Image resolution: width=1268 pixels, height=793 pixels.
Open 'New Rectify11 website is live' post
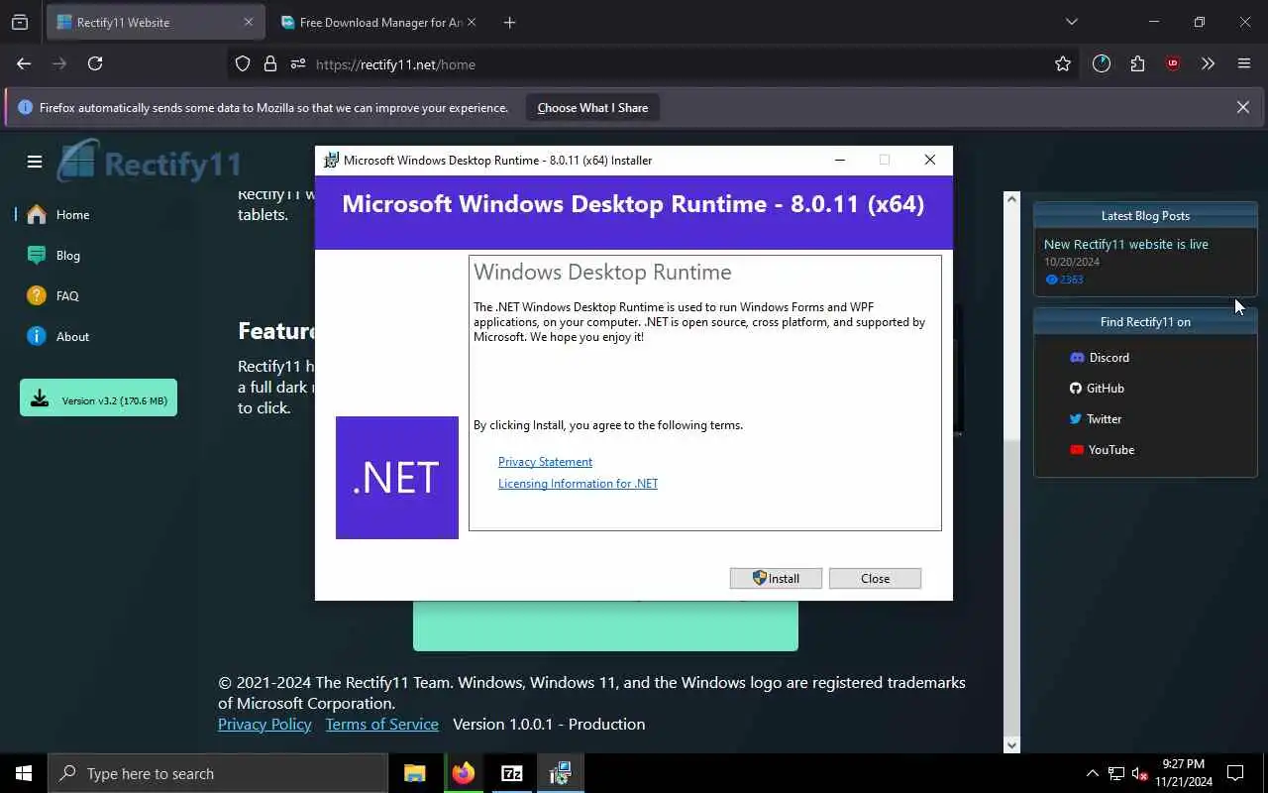pos(1125,244)
